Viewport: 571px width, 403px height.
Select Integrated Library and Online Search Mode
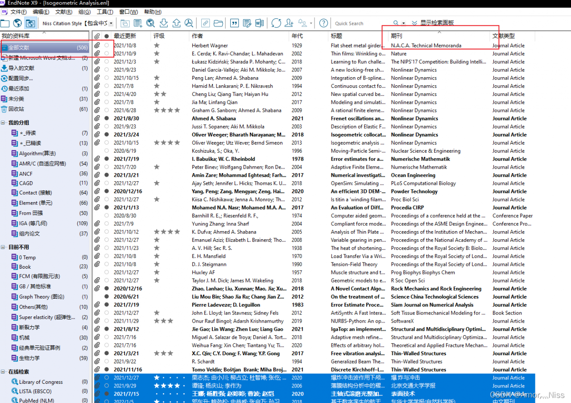pyautogui.click(x=30, y=23)
